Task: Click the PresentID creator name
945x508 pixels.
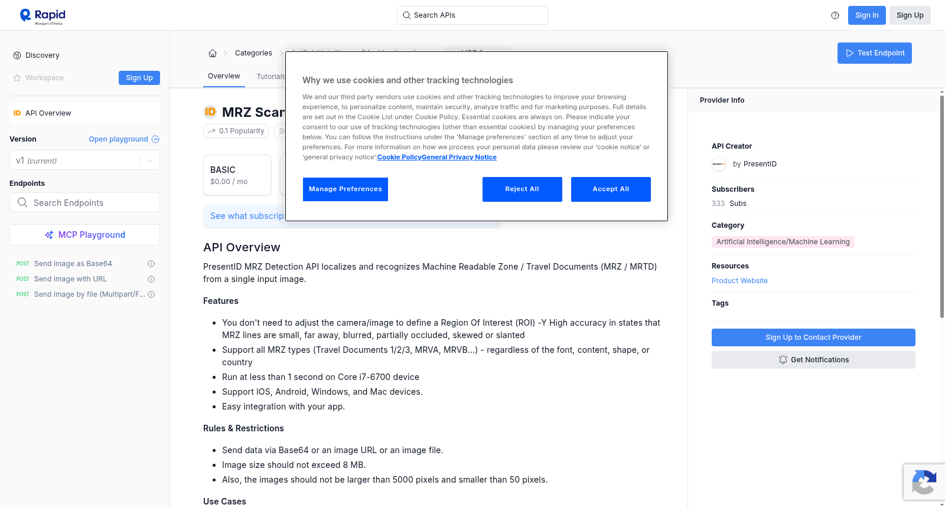Action: [x=760, y=164]
